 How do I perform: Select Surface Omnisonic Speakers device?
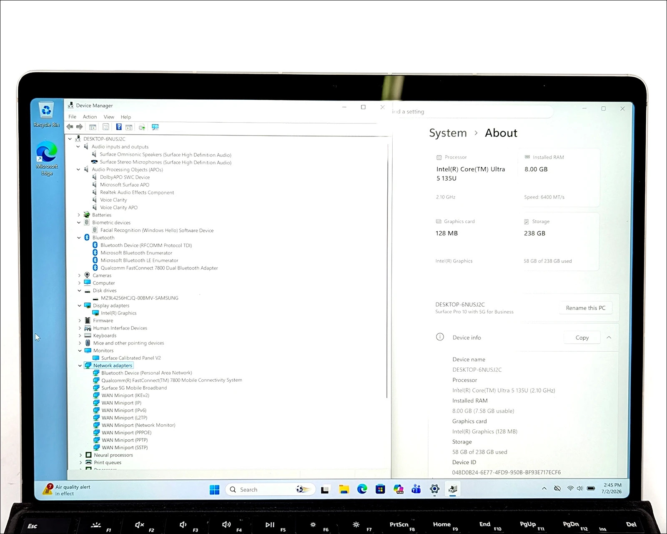(x=165, y=155)
